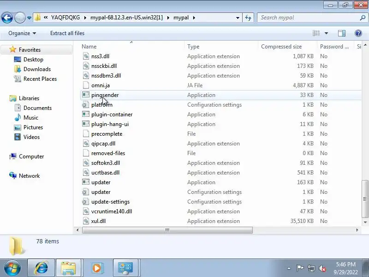
Task: Show hidden system tray icons
Action: pyautogui.click(x=289, y=268)
